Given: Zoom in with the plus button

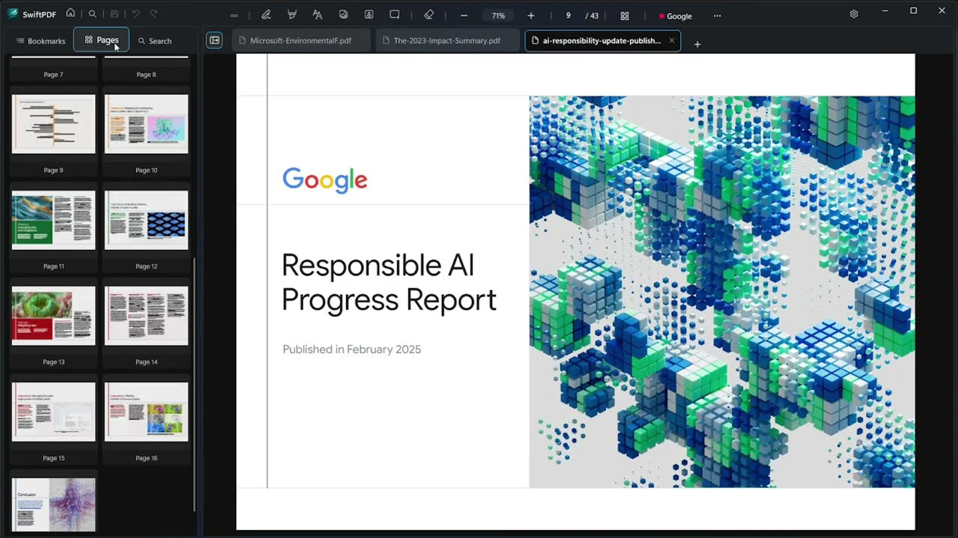Looking at the screenshot, I should point(530,16).
